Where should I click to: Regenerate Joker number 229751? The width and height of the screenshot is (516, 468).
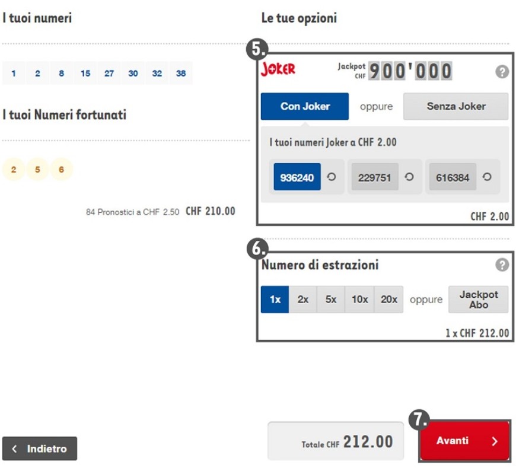click(409, 177)
